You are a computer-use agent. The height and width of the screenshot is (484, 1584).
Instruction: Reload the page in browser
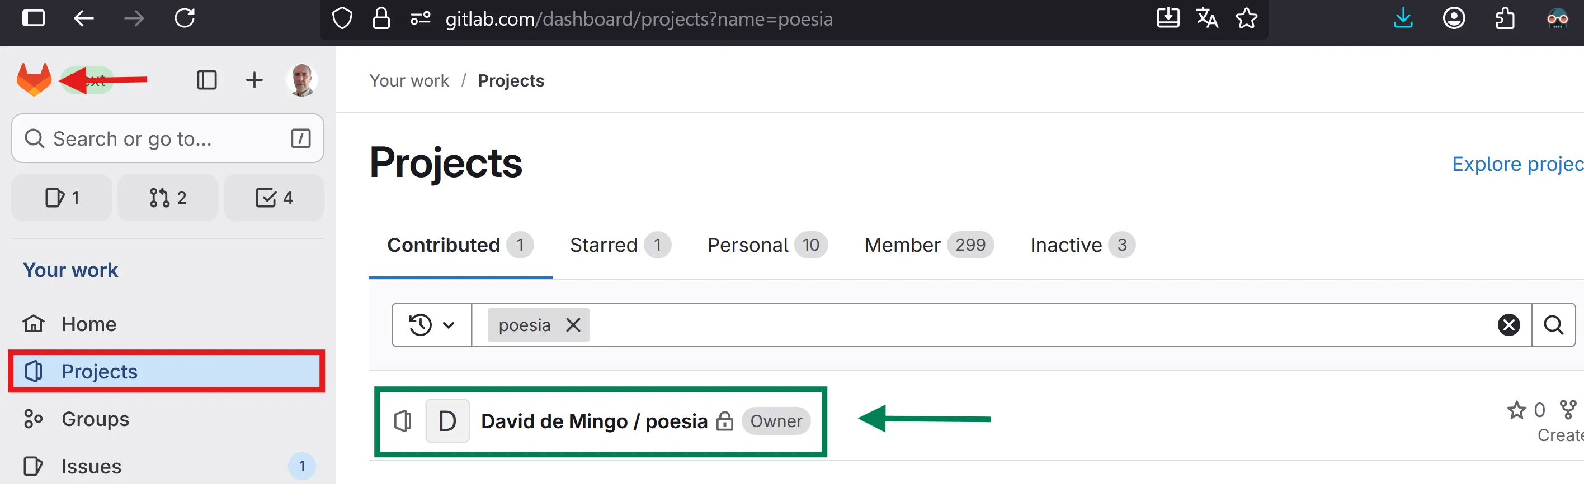(x=185, y=18)
